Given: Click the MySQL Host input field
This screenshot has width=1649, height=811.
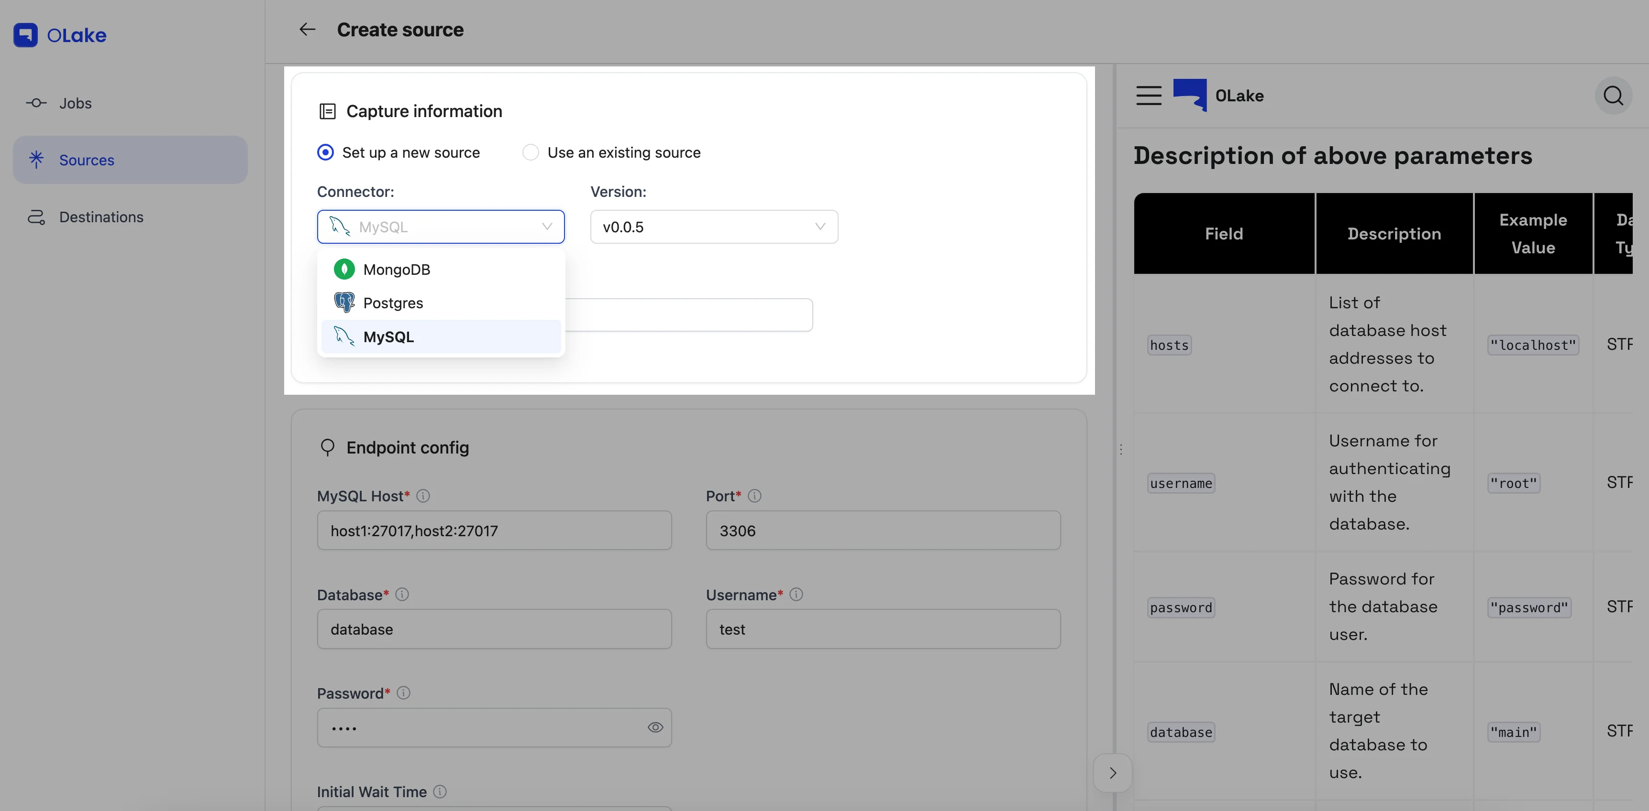Looking at the screenshot, I should tap(494, 531).
